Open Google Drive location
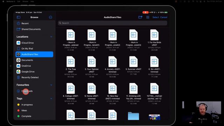 click(34, 71)
